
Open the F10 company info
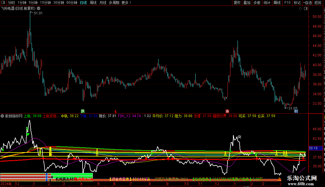coord(287,3)
